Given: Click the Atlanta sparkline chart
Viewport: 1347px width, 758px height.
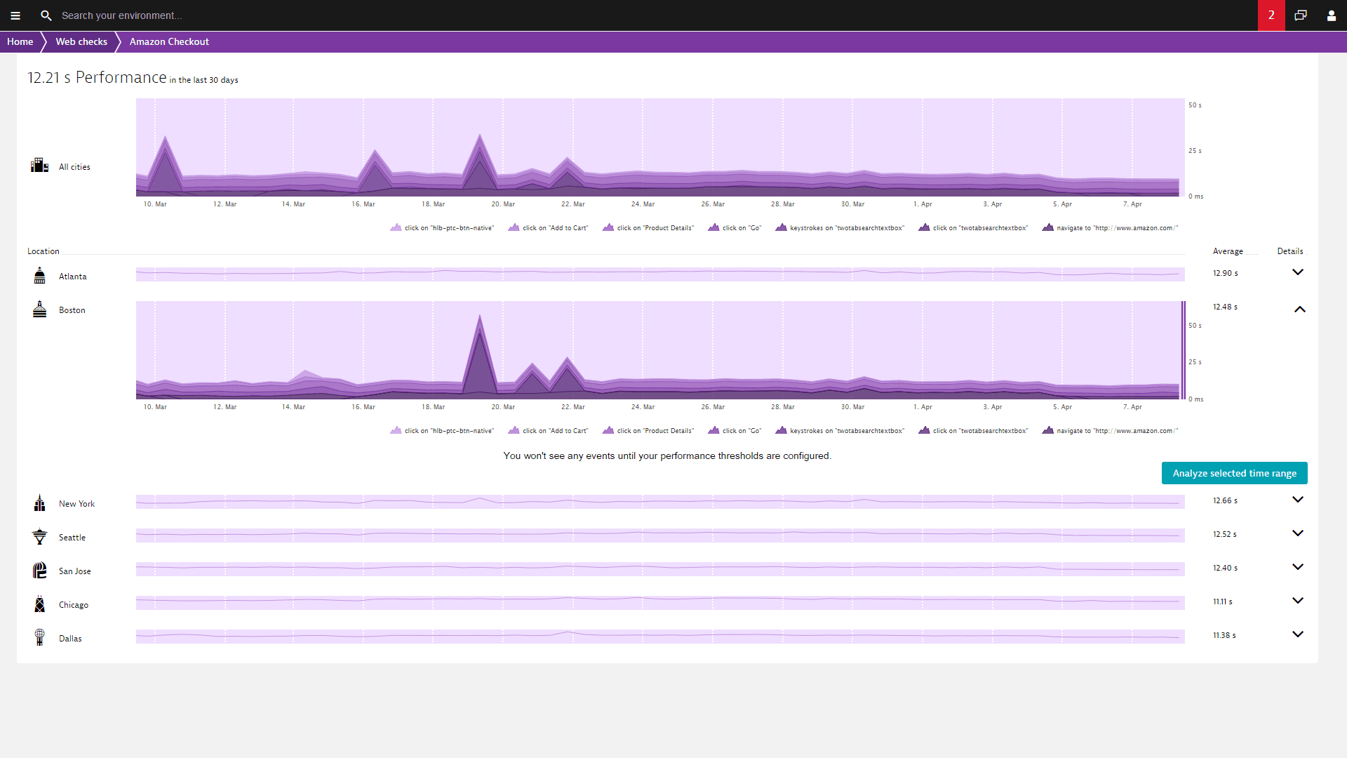Looking at the screenshot, I should 660,274.
